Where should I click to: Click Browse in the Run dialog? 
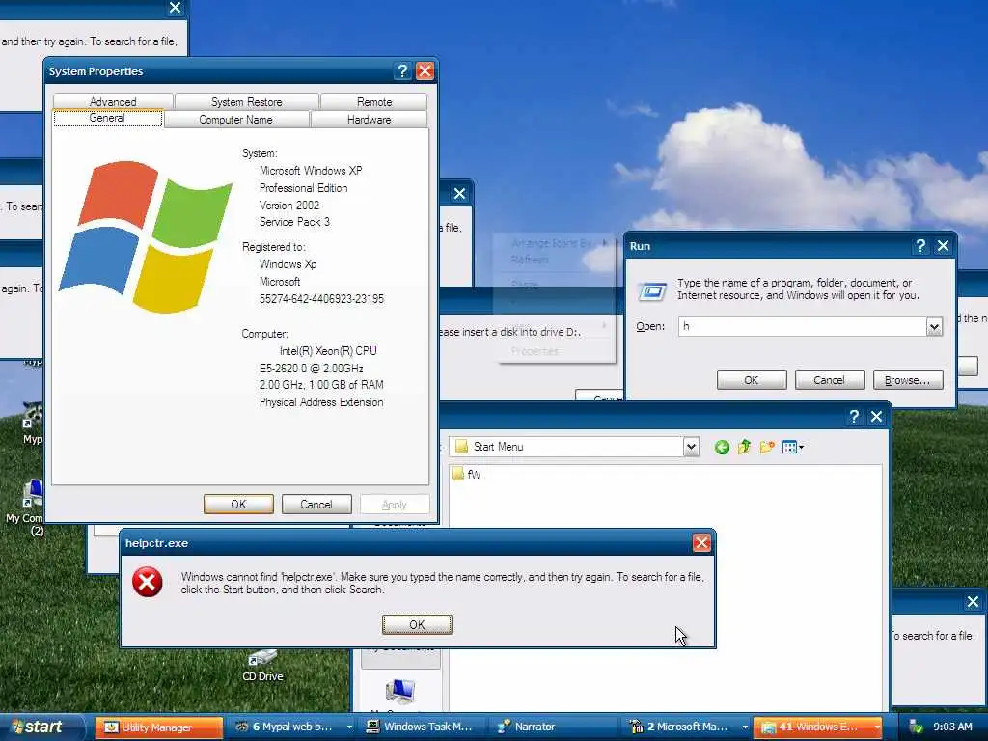click(x=908, y=380)
